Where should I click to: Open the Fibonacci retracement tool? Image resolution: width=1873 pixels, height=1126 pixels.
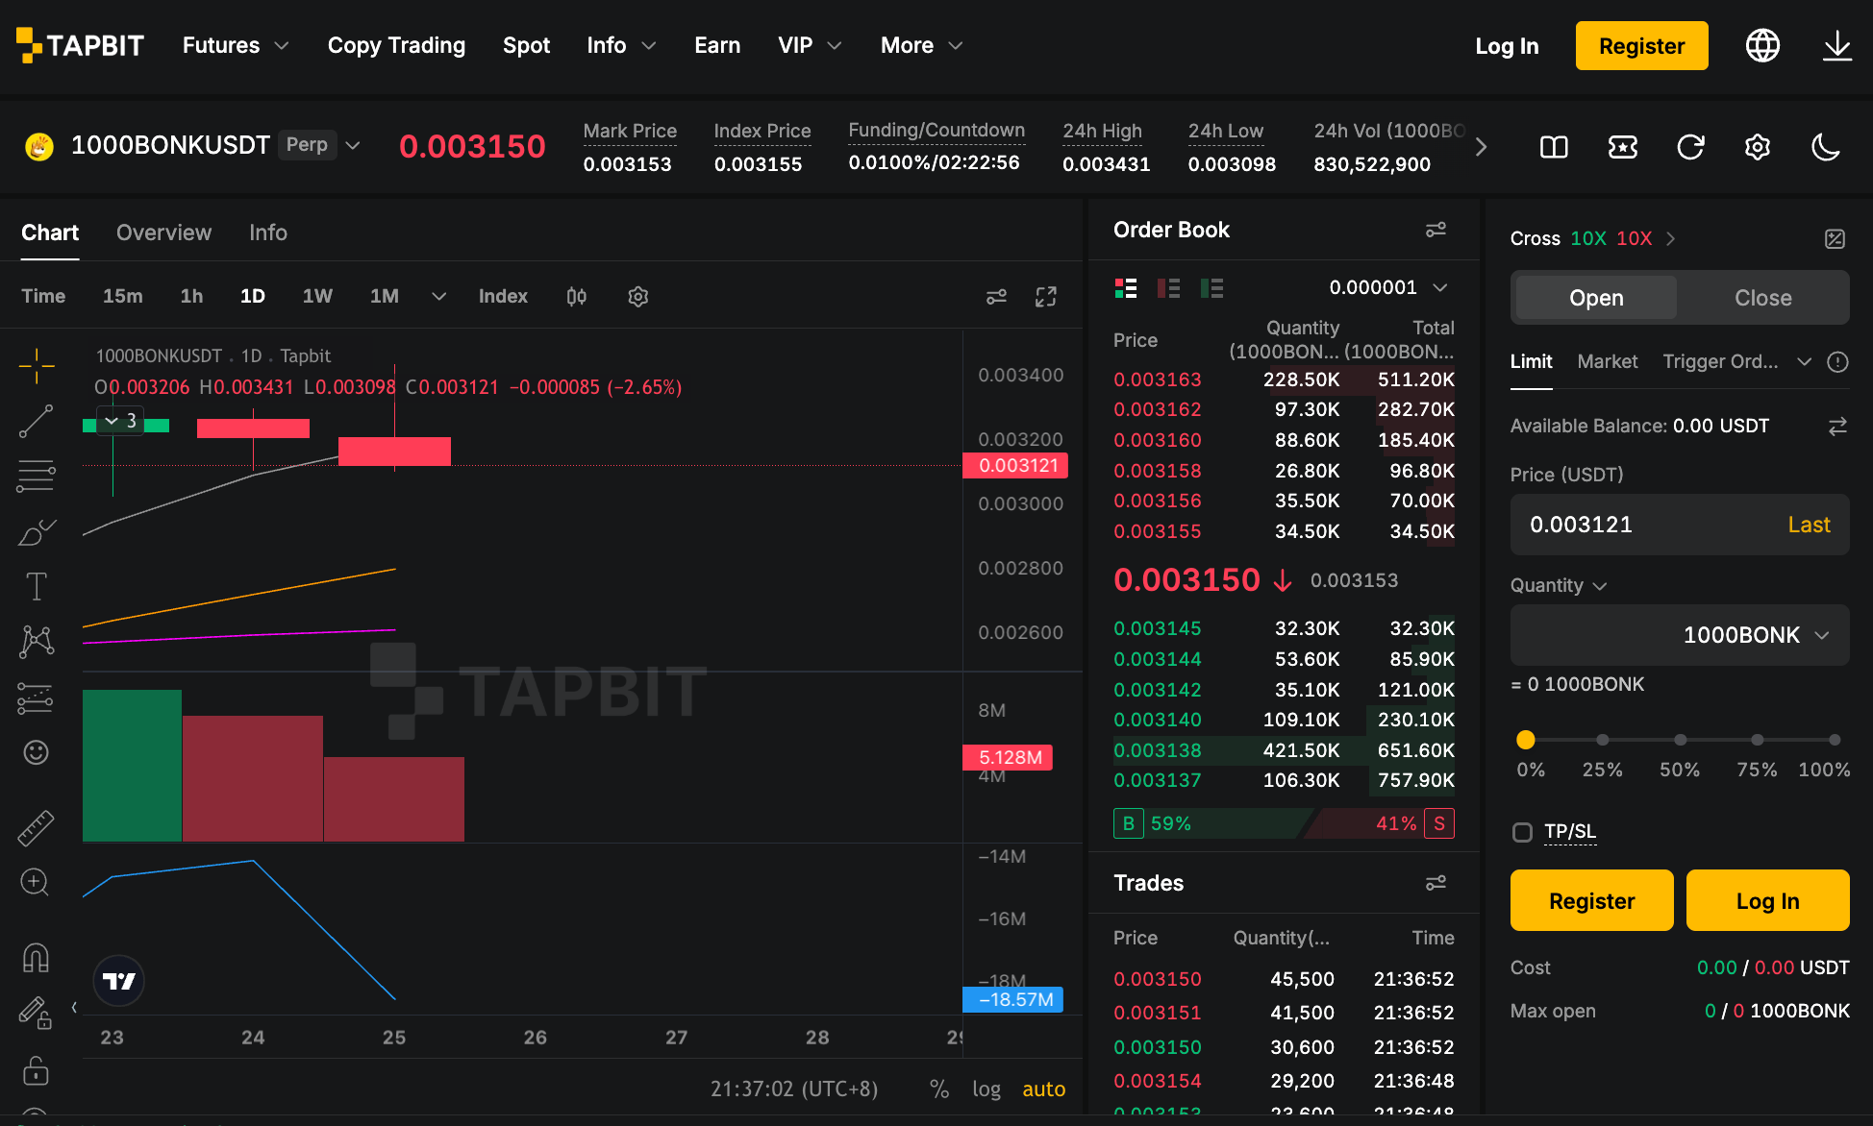(x=37, y=476)
